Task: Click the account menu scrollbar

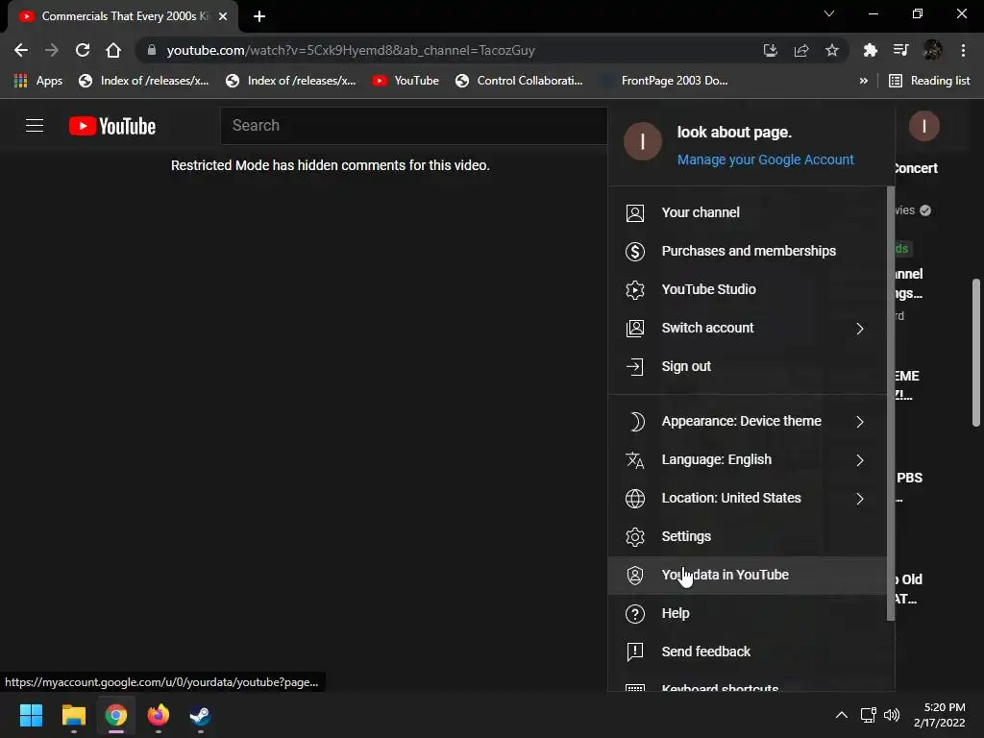Action: click(x=891, y=404)
